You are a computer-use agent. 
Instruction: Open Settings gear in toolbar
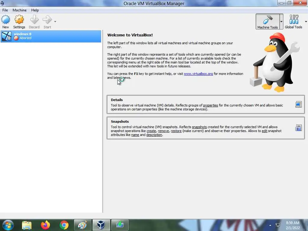[19, 22]
